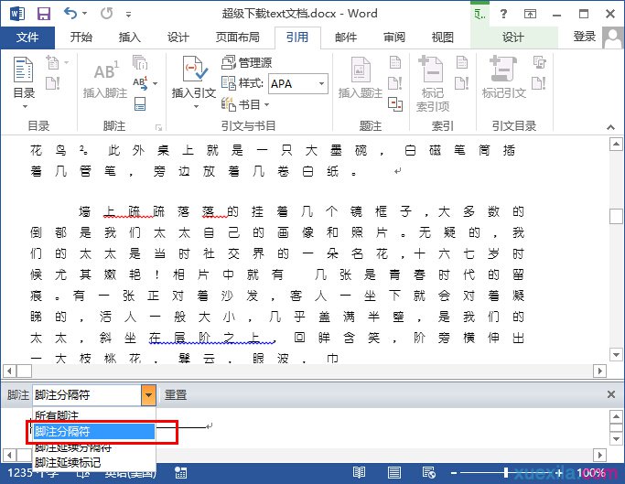Click the footnote pane horizontal scrollbar right arrow
Image resolution: width=625 pixels, height=484 pixels.
click(599, 455)
